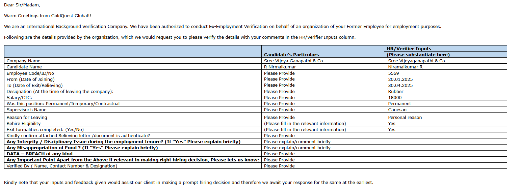This screenshot has width=519, height=189.
Task: Click the candidate name 'R Nirmalkumar'
Action: [x=280, y=67]
